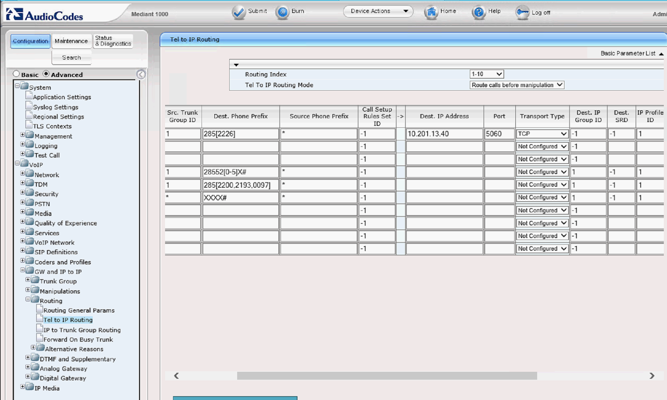Toggle the Basic Parameter List link
Image resolution: width=667 pixels, height=400 pixels.
628,53
